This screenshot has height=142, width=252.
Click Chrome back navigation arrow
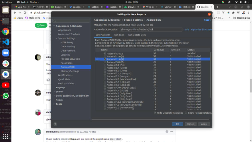click(15, 13)
